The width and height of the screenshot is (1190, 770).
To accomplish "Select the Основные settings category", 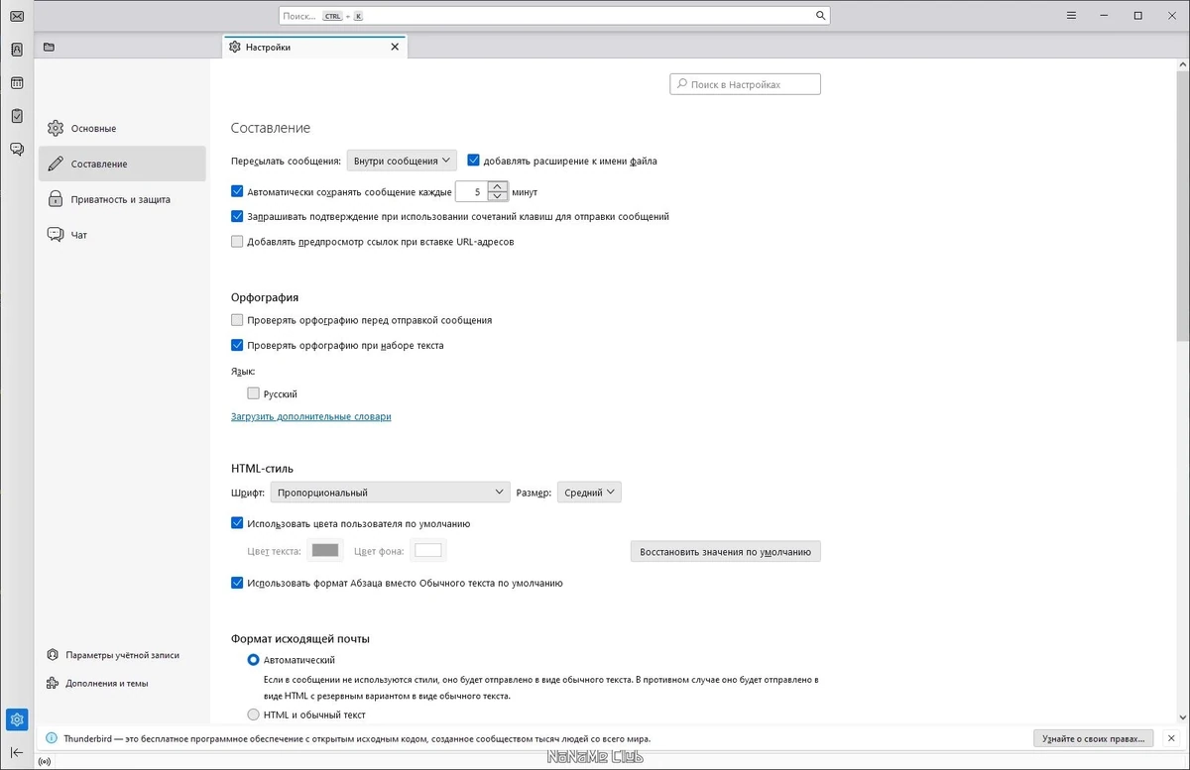I will pos(122,129).
